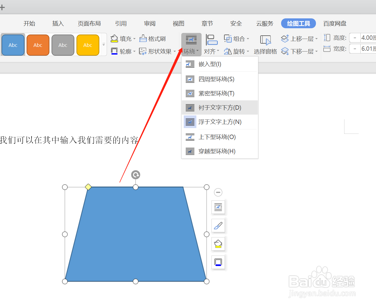The height and width of the screenshot is (306, 376).
Task: Click the floating wrap layout icon beside the shape
Action: click(218, 207)
